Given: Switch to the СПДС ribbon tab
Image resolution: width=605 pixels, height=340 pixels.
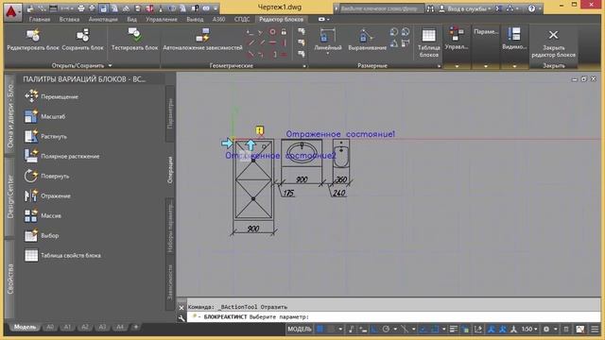Looking at the screenshot, I should pos(242,19).
